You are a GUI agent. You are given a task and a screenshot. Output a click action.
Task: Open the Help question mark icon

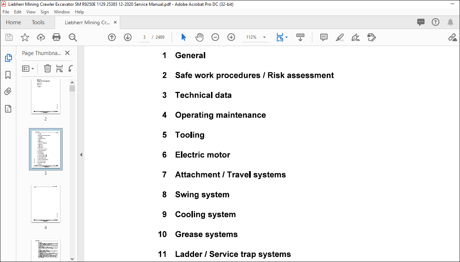[436, 22]
